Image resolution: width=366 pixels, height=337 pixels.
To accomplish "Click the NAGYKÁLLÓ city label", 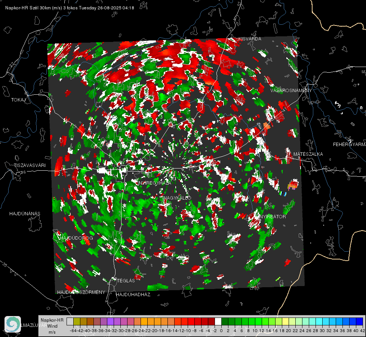I will coord(178,198).
